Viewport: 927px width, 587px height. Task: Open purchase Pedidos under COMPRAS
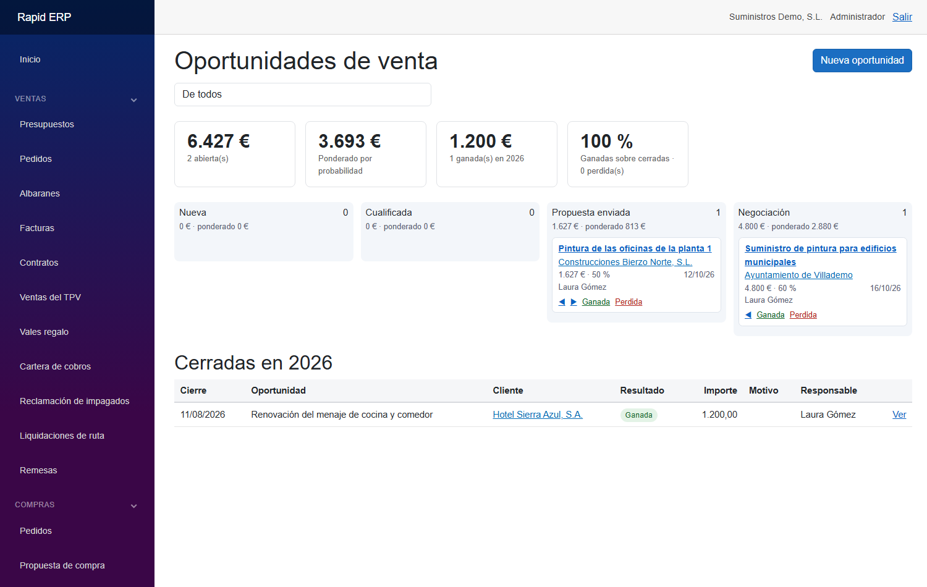click(36, 531)
